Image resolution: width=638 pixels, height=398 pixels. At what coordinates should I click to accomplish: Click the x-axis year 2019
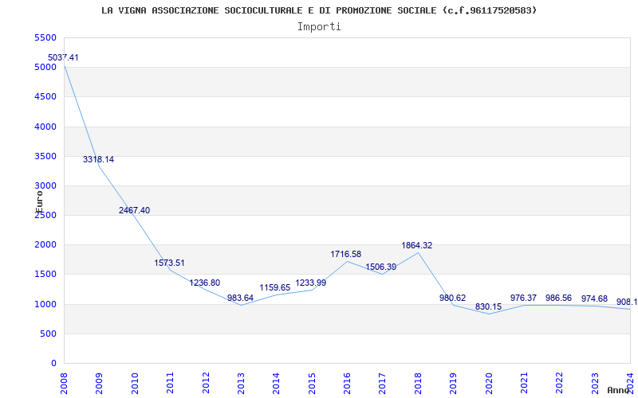point(453,384)
